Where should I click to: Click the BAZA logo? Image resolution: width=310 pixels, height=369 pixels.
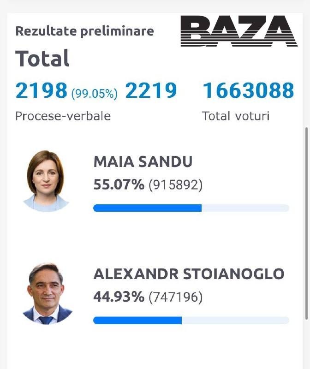click(x=239, y=31)
